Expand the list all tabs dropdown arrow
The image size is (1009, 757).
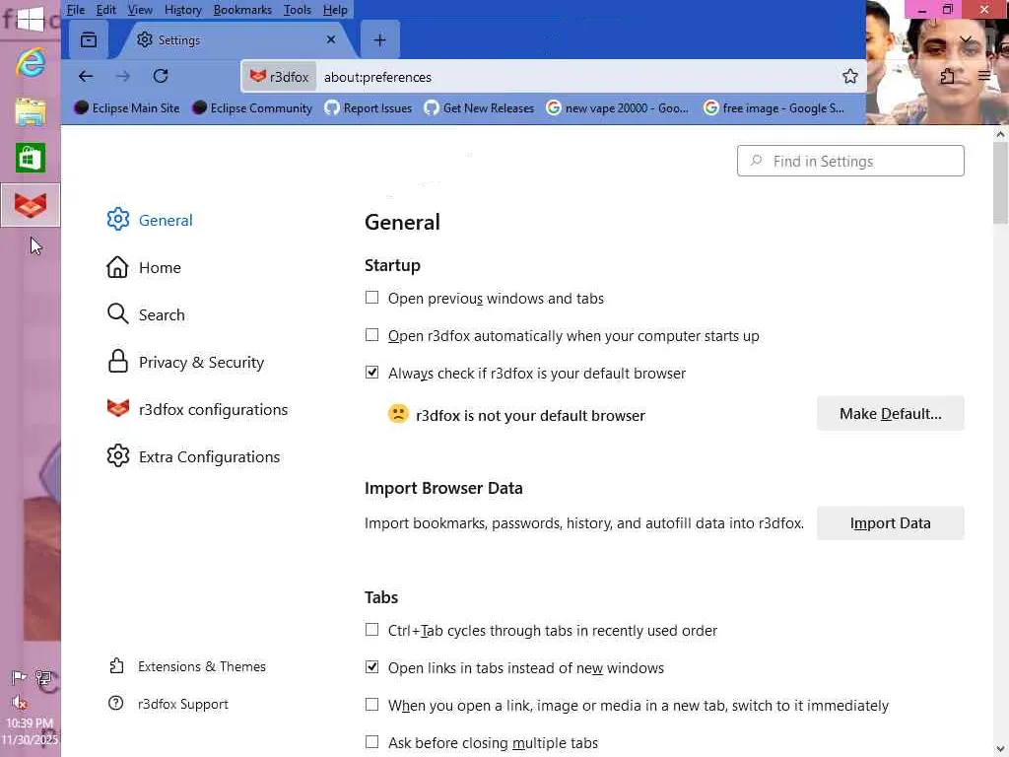click(965, 40)
